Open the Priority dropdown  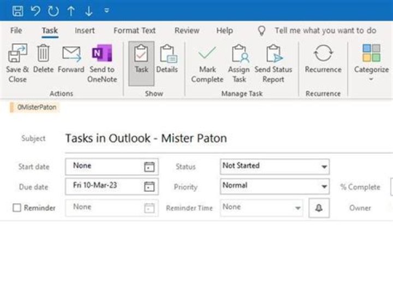(275, 186)
